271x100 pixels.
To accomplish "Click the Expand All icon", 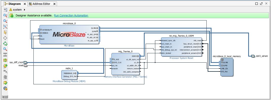I will [x=5, y=60].
